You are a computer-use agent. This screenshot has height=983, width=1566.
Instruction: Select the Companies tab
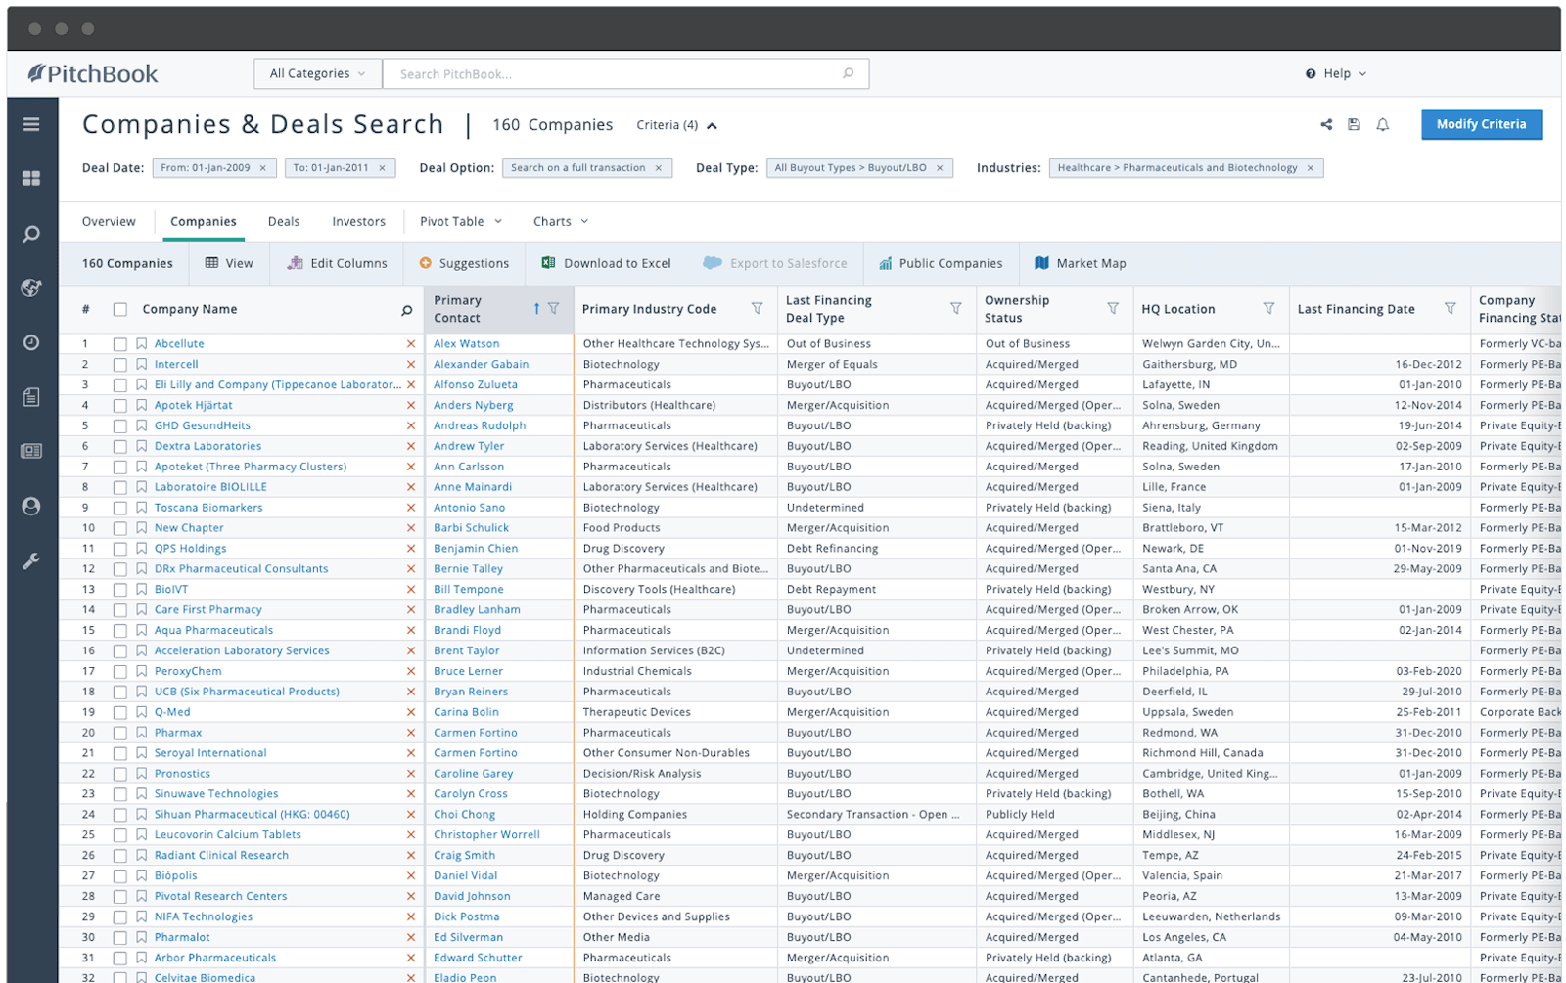pyautogui.click(x=204, y=222)
